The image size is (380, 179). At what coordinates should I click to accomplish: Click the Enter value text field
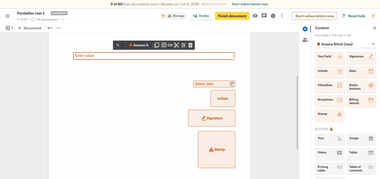click(153, 56)
